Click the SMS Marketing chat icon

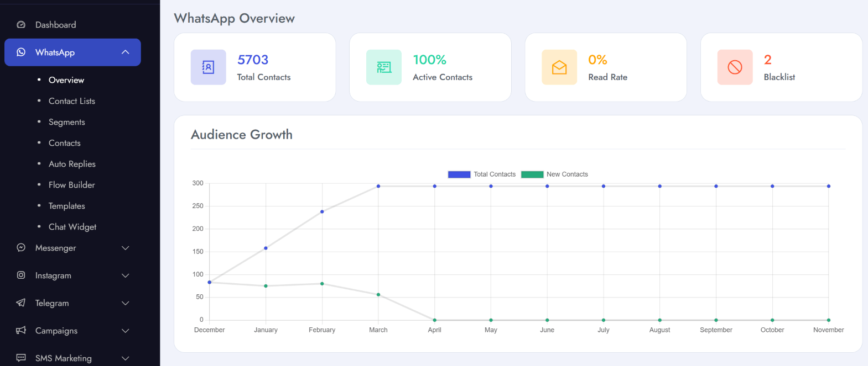click(21, 358)
